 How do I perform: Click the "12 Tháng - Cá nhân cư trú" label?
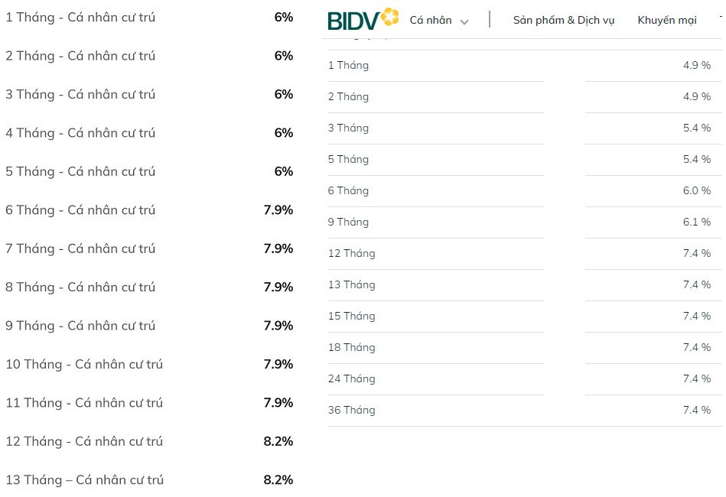click(x=84, y=442)
